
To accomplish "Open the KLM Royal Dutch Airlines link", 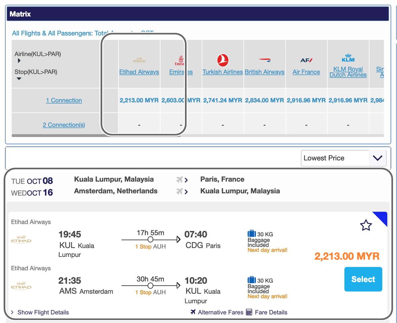I will pos(348,72).
